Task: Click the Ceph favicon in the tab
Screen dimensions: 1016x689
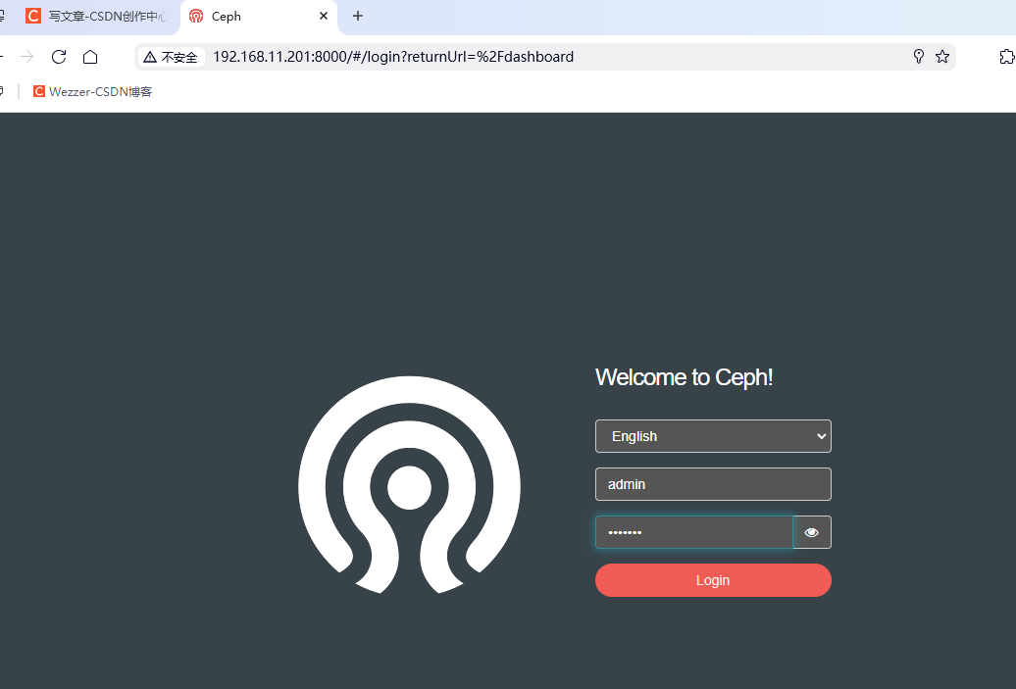Action: pos(196,17)
